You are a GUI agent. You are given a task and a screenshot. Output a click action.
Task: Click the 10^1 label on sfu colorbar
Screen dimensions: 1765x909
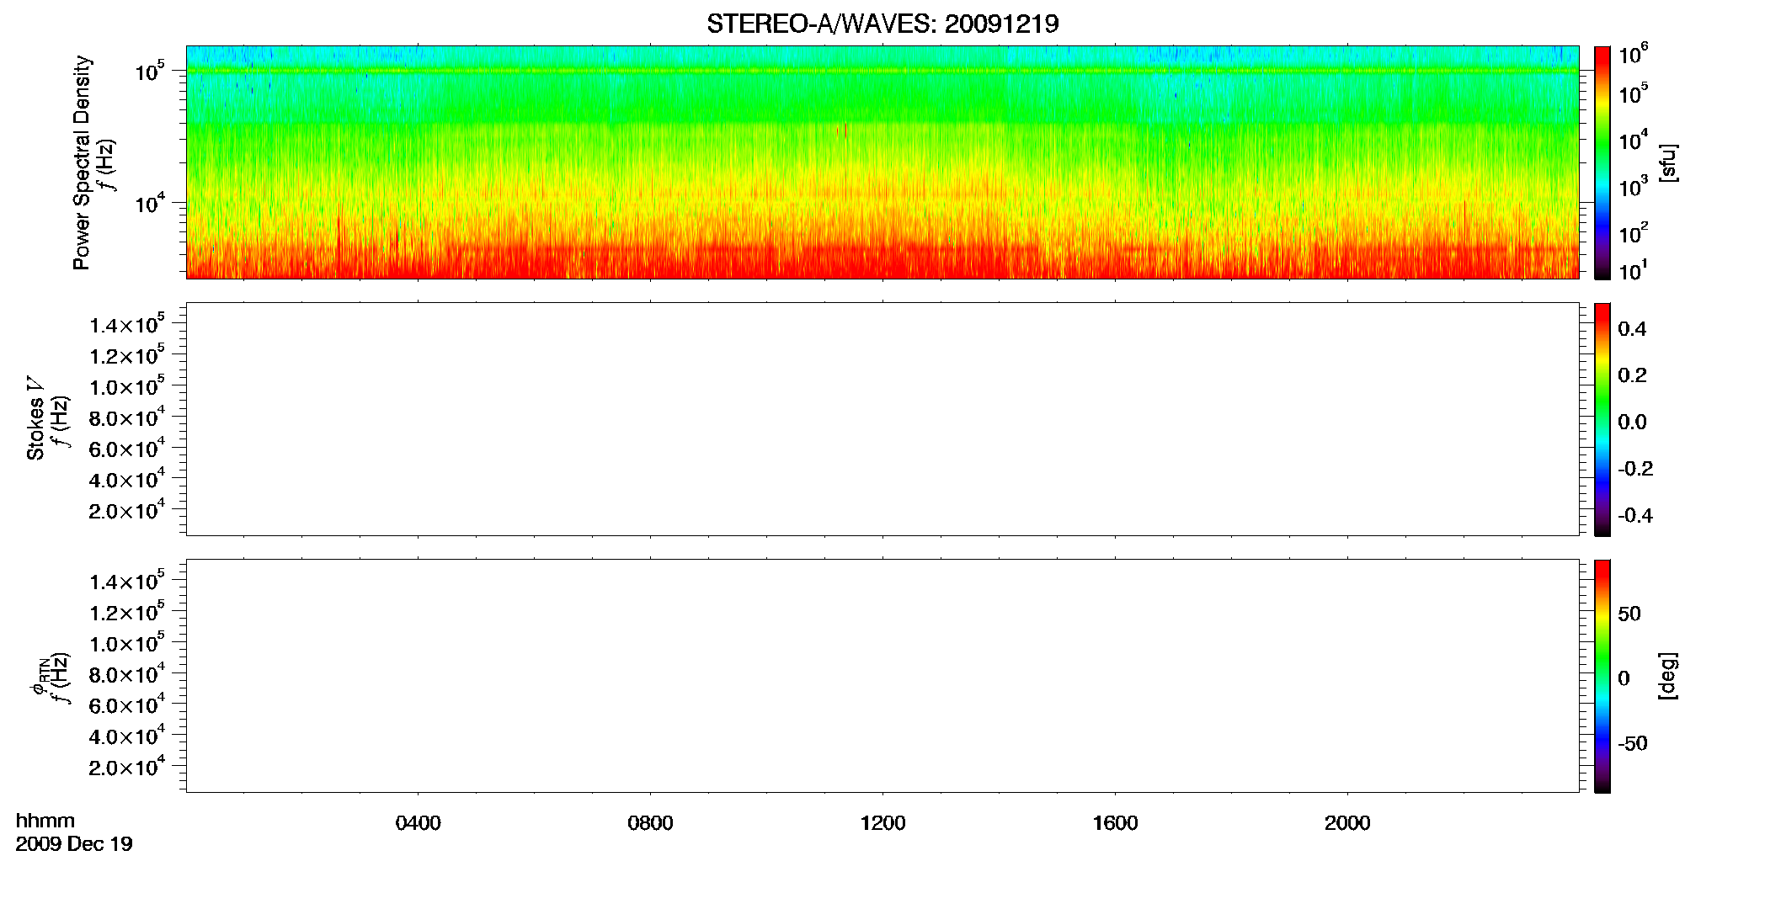tap(1633, 270)
